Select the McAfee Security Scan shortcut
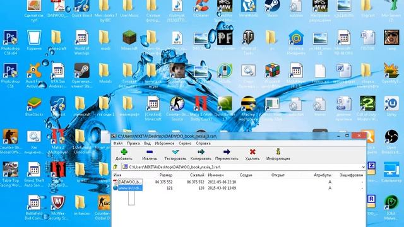This screenshot has width=404, height=227. tap(58, 207)
